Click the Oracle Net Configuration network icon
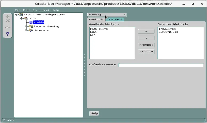 coord(21,14)
